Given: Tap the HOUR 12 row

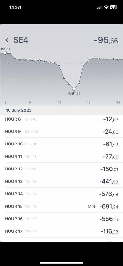Looking at the screenshot, I should pyautogui.click(x=61, y=169).
